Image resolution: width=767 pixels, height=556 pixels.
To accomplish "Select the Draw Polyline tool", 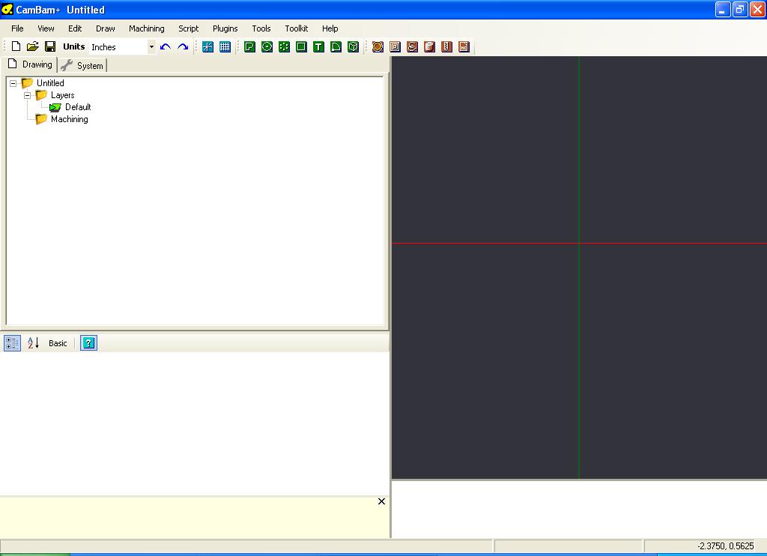I will [x=249, y=46].
